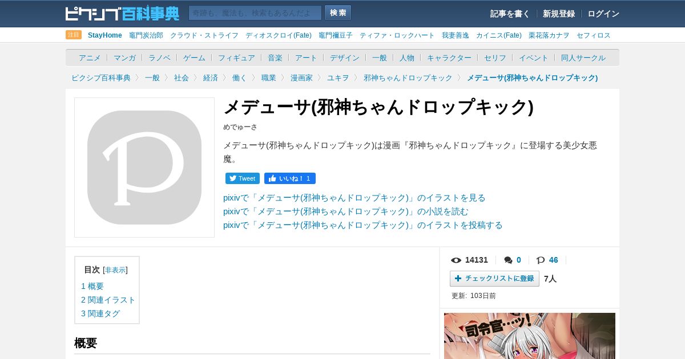This screenshot has height=359, width=685.
Task: Click the ピクシブ百科事典 logo
Action: click(122, 13)
